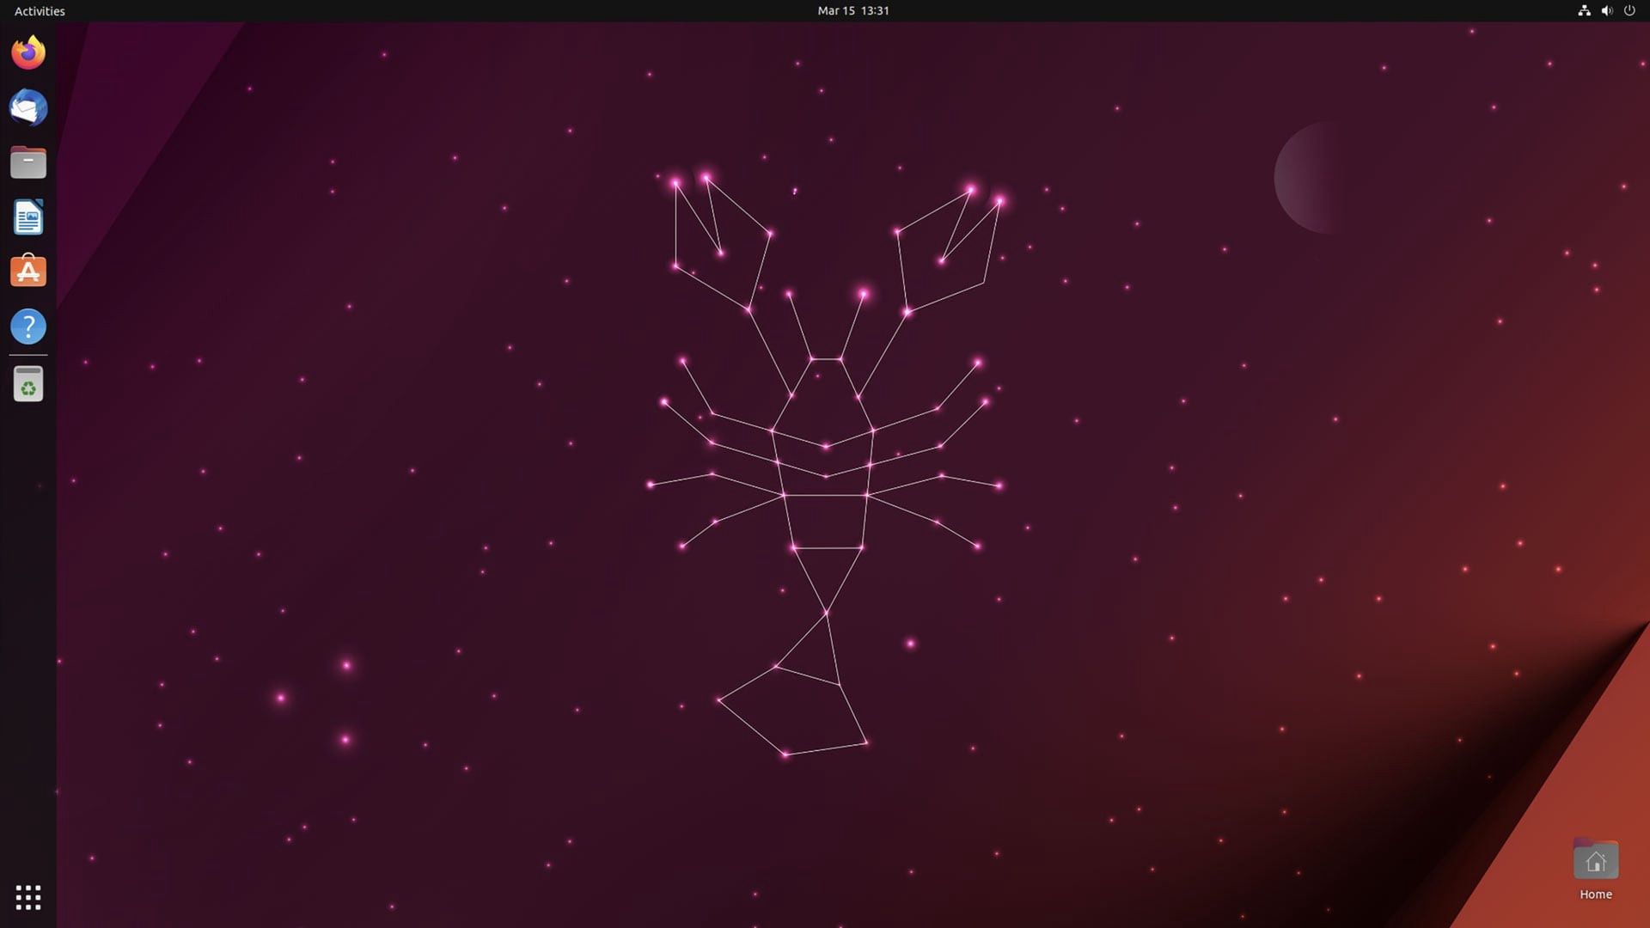Open Ubuntu App Center
This screenshot has width=1650, height=928.
point(28,272)
